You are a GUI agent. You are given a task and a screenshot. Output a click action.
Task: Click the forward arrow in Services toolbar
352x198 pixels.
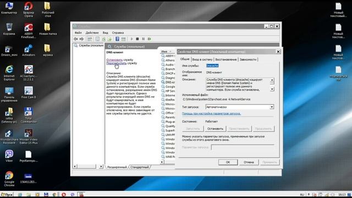coord(81,39)
